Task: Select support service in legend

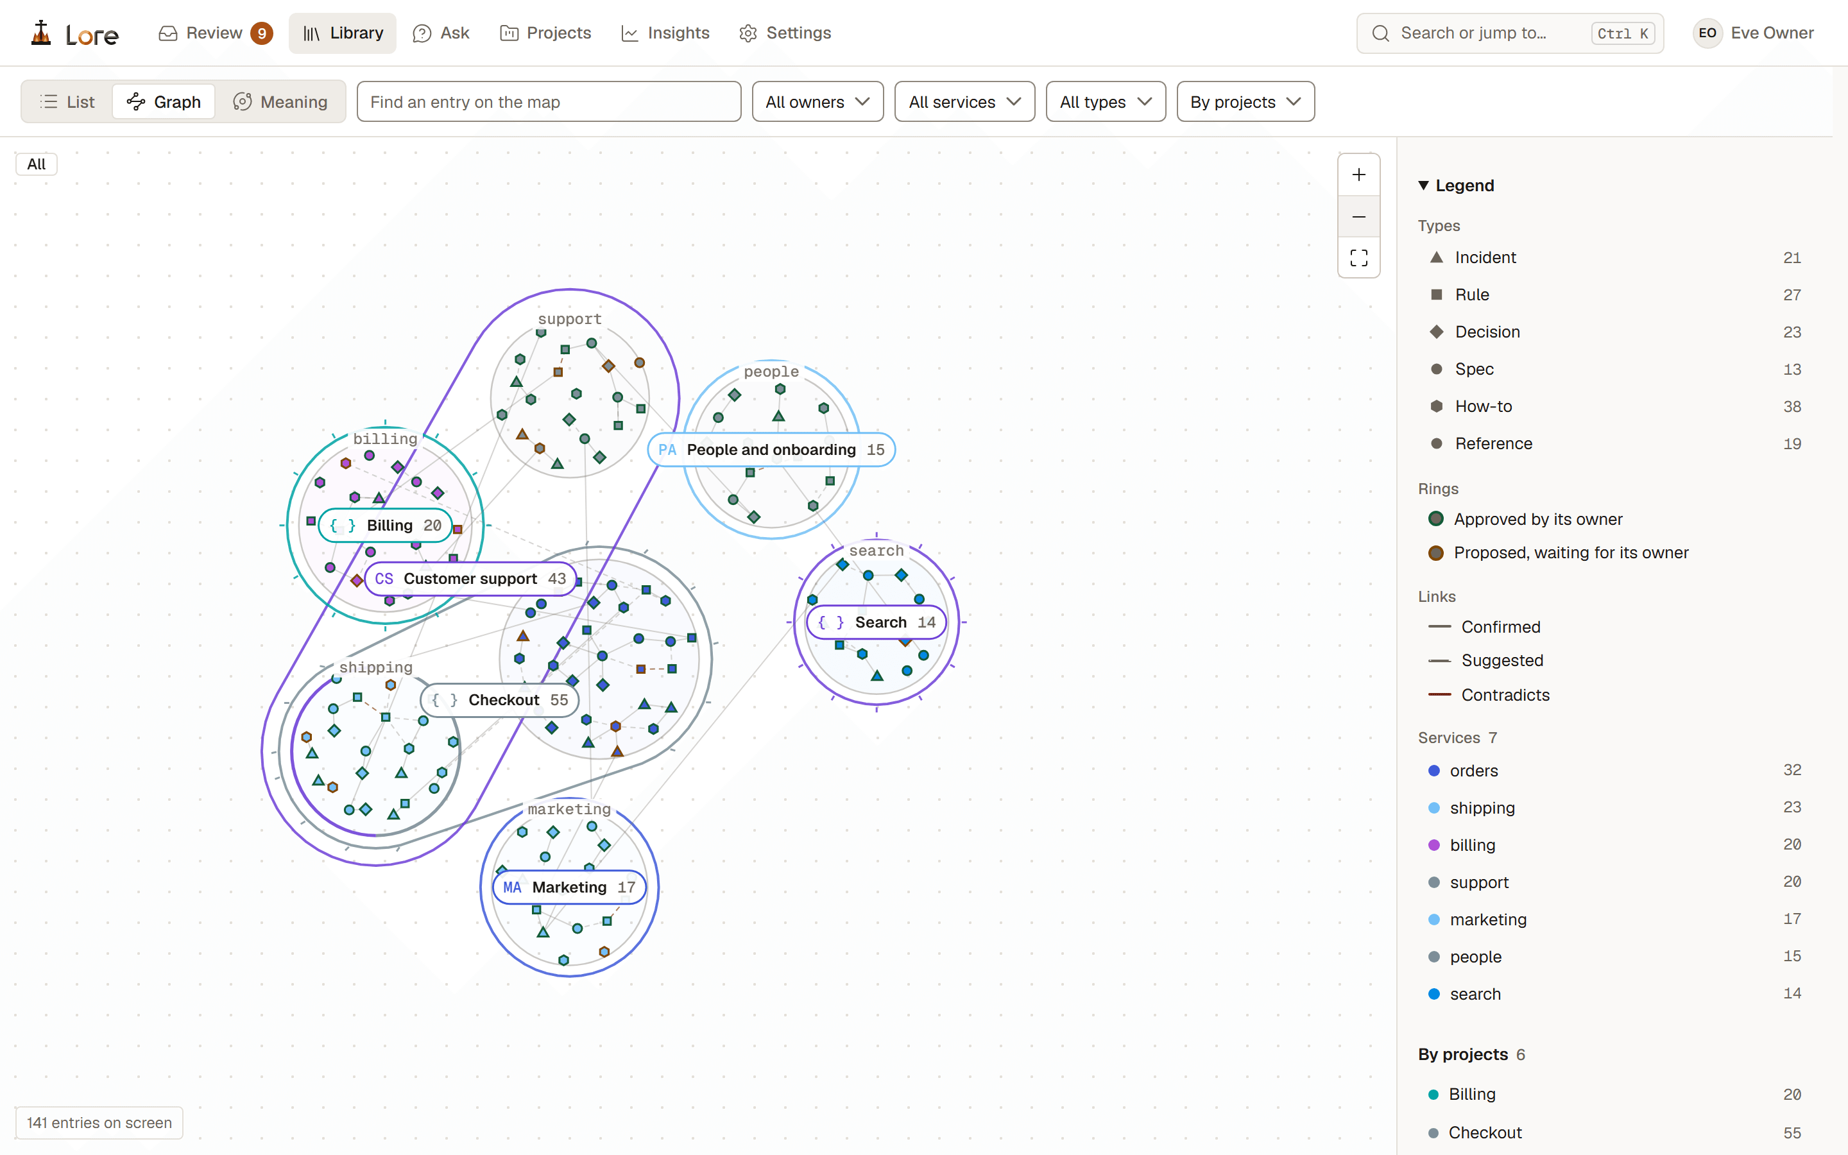Action: [x=1614, y=882]
